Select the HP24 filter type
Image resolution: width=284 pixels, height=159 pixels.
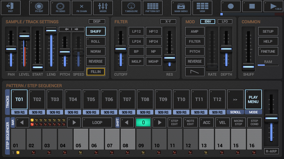pos(154,42)
